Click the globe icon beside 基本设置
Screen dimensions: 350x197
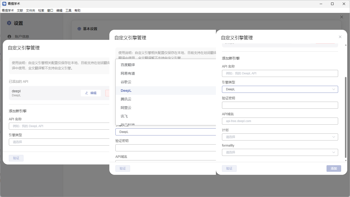click(x=79, y=29)
